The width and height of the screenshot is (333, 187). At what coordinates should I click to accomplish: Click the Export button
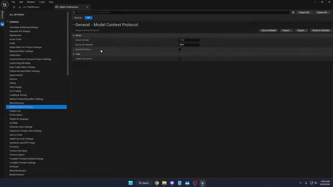(x=301, y=31)
